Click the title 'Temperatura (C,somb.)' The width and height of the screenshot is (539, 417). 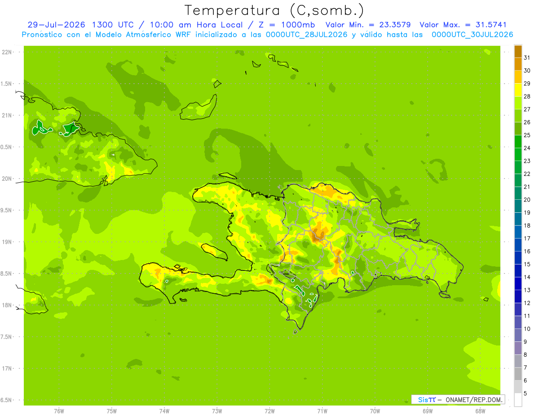point(274,10)
